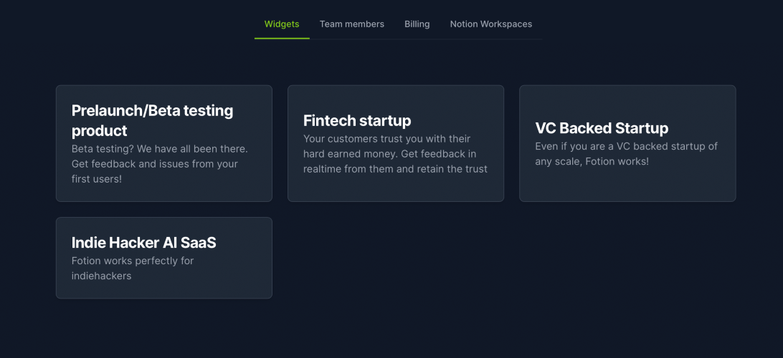Click the 'Fintech startup' heading
Image resolution: width=783 pixels, height=358 pixels.
click(357, 120)
